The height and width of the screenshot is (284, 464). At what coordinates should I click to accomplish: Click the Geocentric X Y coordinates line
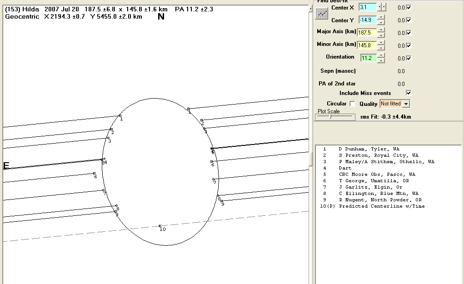[73, 16]
